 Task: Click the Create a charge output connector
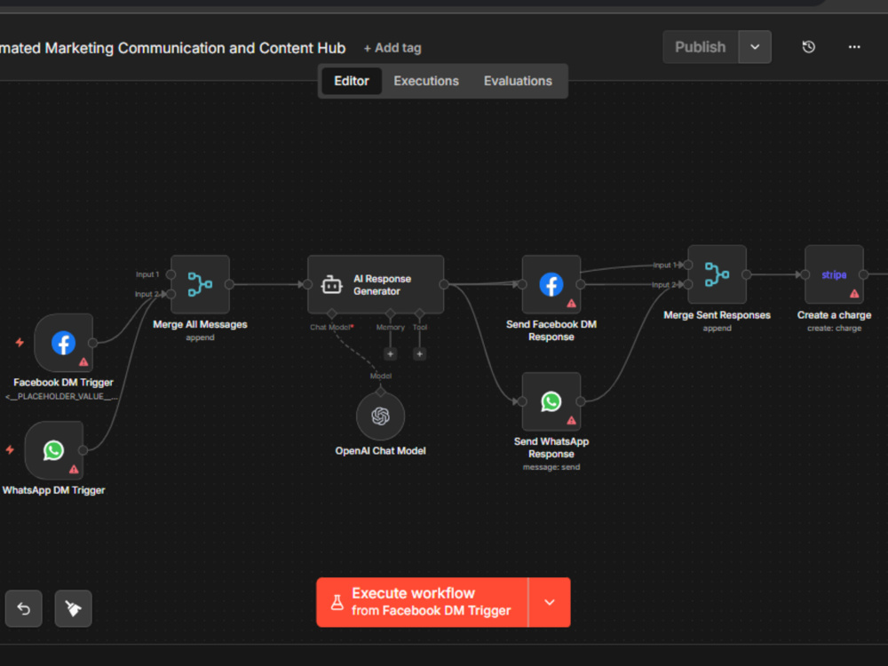864,274
